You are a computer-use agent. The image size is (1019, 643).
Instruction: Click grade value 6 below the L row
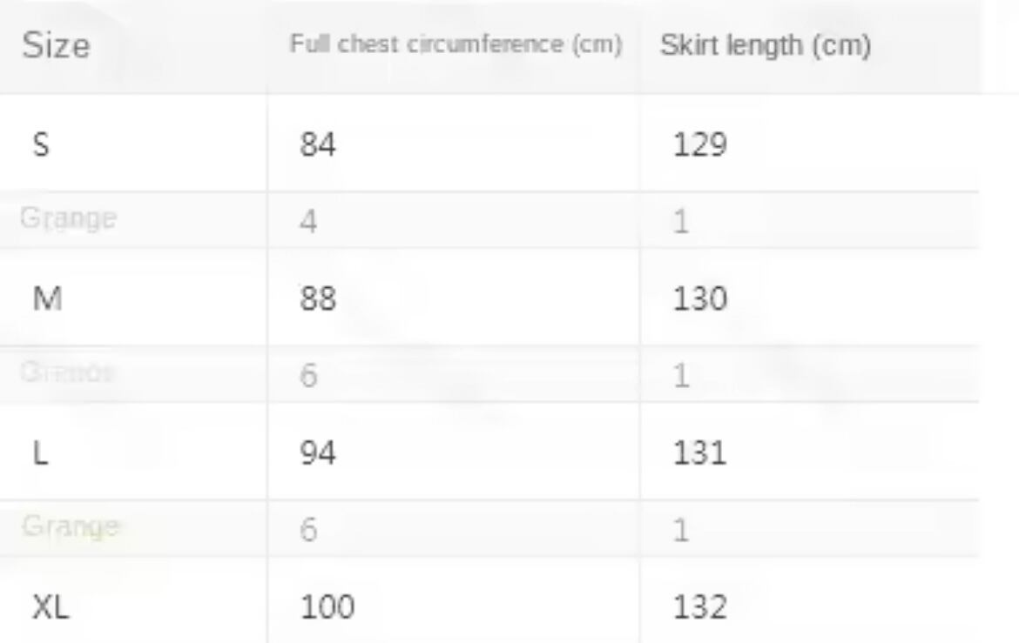308,530
